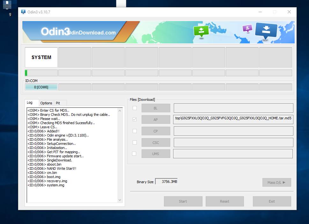Click the purple download marker in banner
Viewport: 309px width, 224px height.
click(247, 29)
